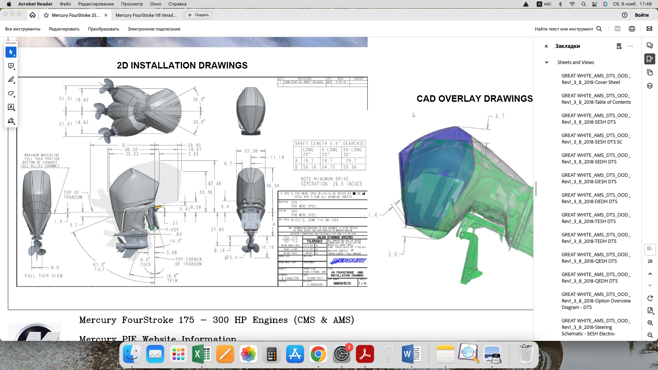Image resolution: width=658 pixels, height=370 pixels.
Task: Open Microsoft Excel from the Dock
Action: coord(202,354)
